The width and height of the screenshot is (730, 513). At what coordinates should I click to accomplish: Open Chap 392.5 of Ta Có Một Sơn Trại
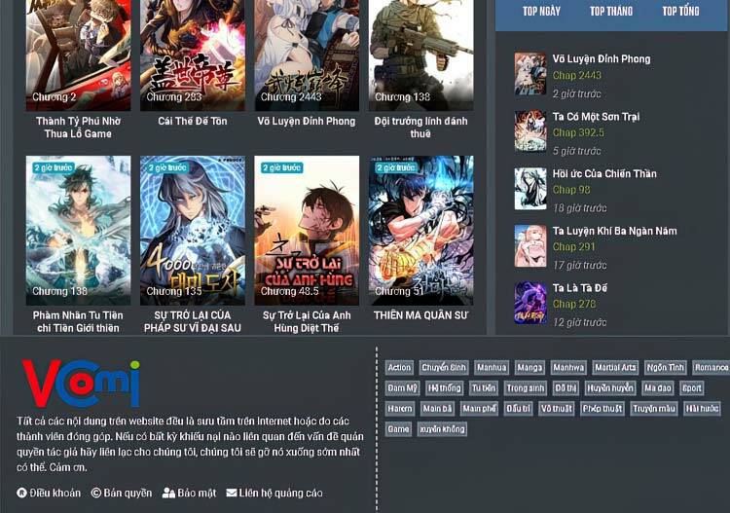click(x=578, y=132)
